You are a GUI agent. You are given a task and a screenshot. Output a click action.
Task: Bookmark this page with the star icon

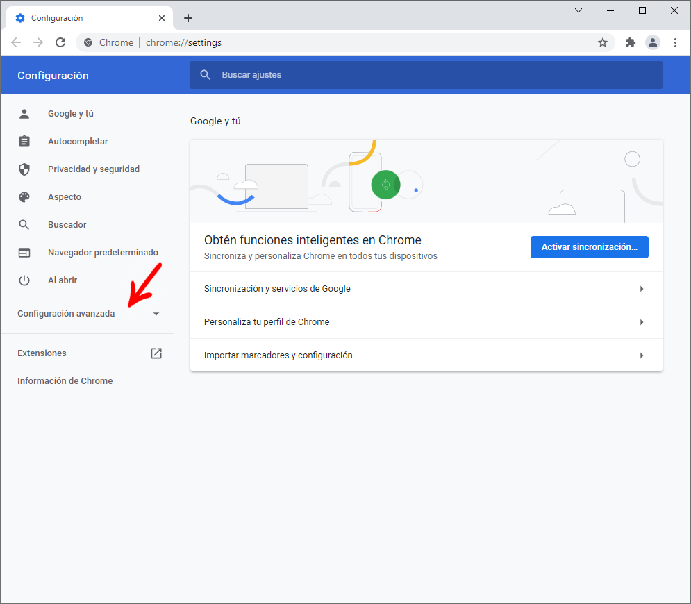(x=602, y=42)
